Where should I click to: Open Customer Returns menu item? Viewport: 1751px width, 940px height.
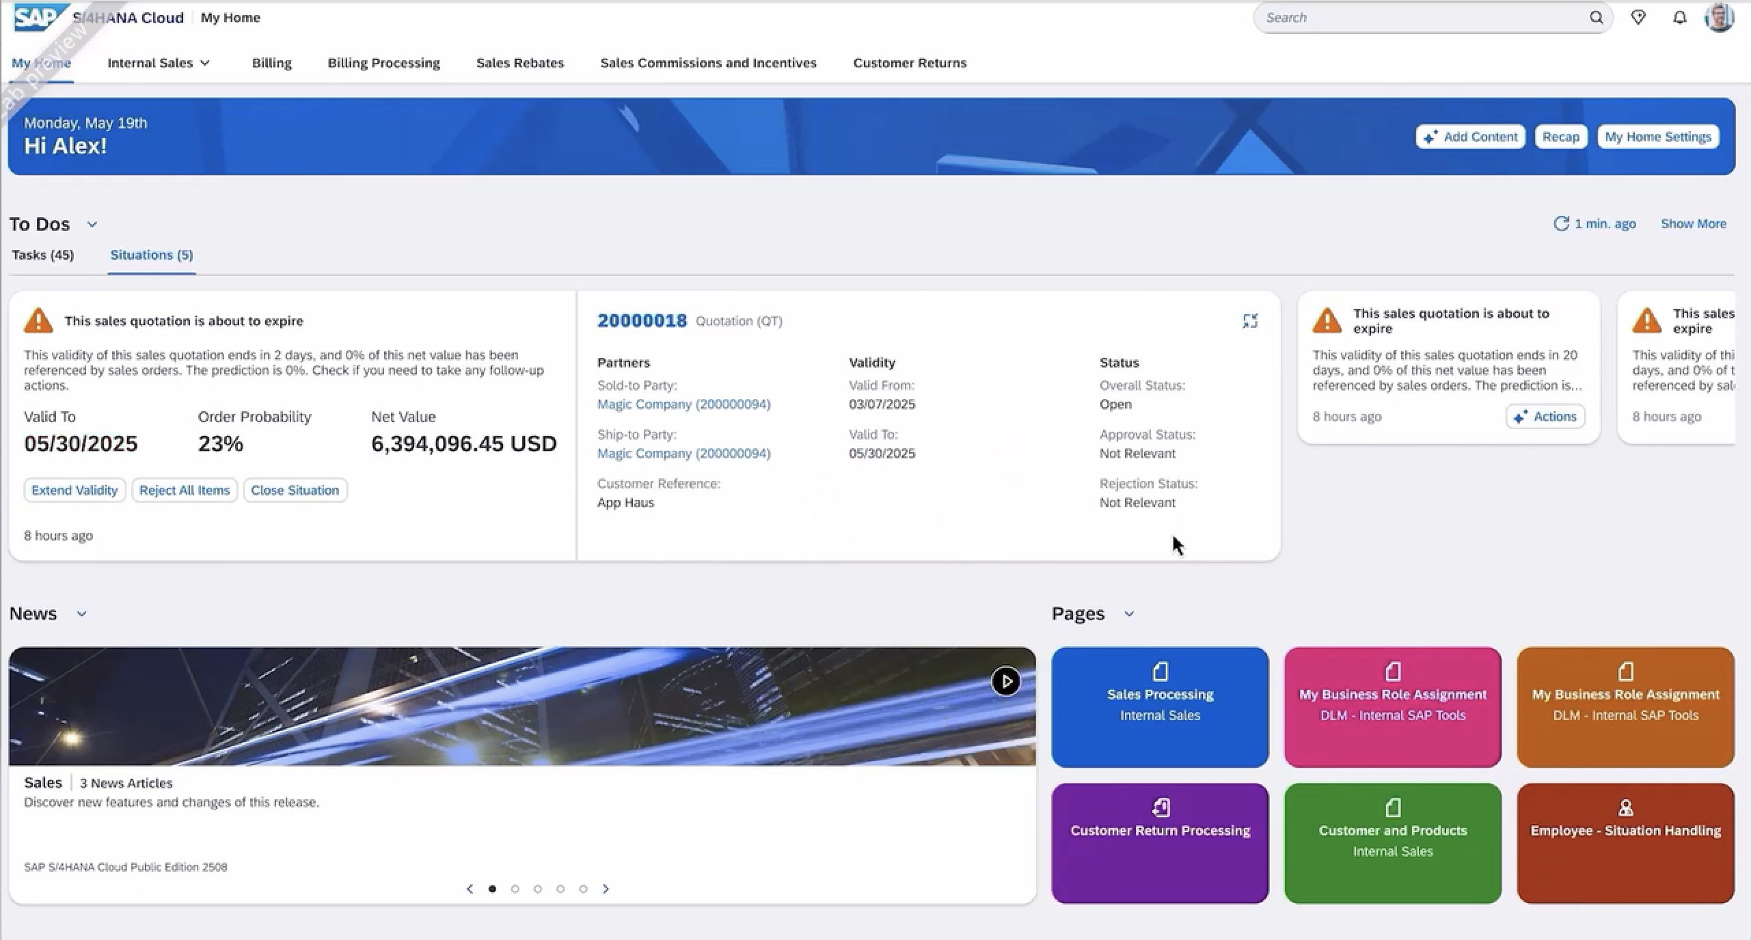coord(910,63)
